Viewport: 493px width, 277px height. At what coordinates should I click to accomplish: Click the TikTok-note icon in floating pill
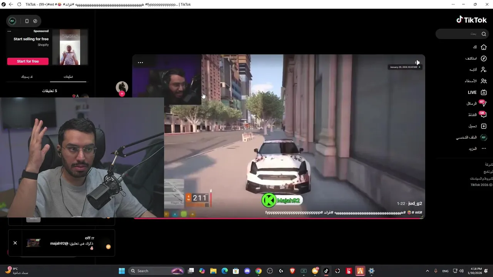click(x=35, y=21)
